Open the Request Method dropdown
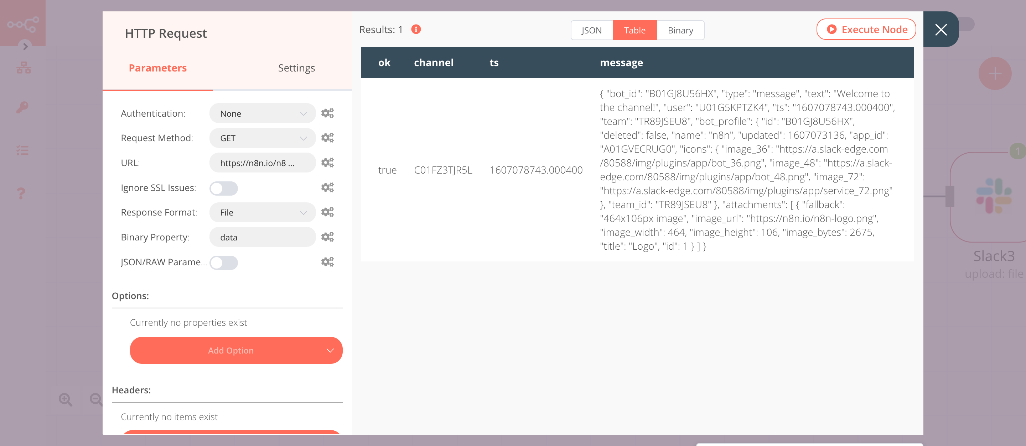The image size is (1026, 446). (x=262, y=138)
